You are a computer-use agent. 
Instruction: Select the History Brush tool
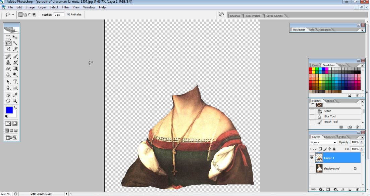coord(15,62)
